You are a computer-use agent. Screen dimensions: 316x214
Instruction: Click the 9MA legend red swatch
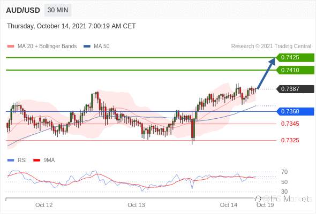click(36, 160)
